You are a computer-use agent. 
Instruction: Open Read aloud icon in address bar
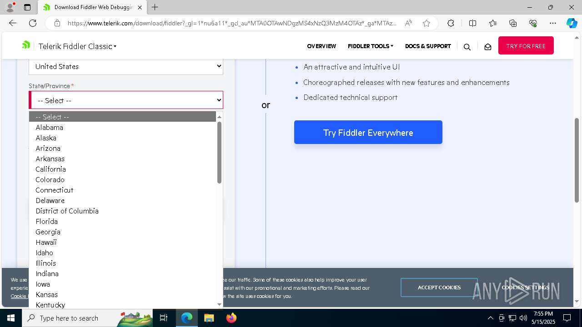pyautogui.click(x=408, y=23)
